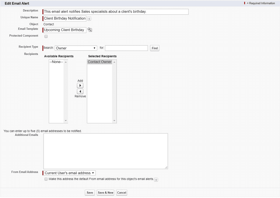The image size is (280, 198).
Task: Select --None-- in Available Recipients
Action: coord(56,62)
